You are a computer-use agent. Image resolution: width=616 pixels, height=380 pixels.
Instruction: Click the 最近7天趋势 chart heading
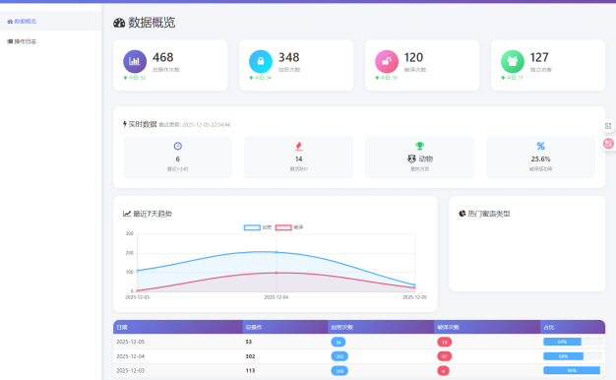tap(153, 214)
